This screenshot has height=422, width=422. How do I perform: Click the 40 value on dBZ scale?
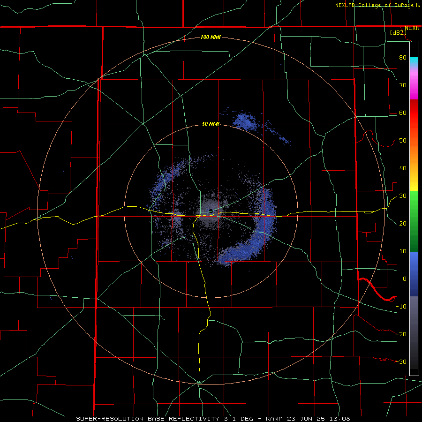pyautogui.click(x=403, y=168)
